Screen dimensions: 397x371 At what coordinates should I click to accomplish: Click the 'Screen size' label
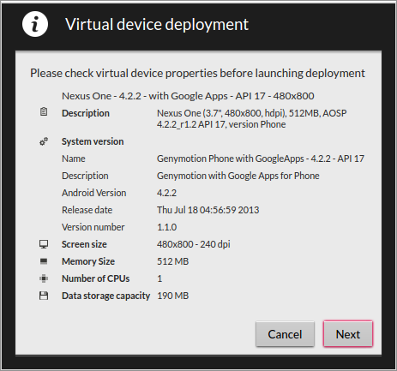[84, 244]
